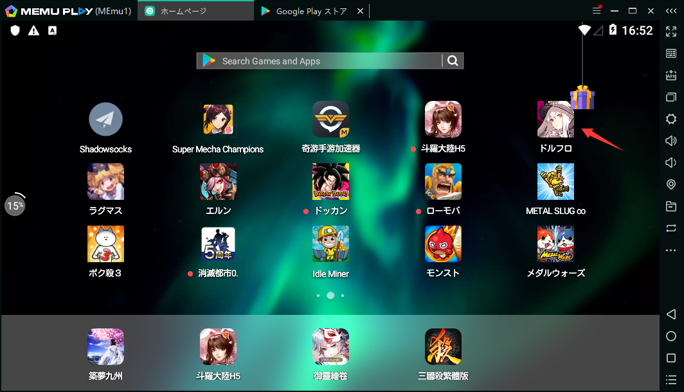Open the keyboard mapping tool in sidebar
Image resolution: width=684 pixels, height=392 pixels.
click(x=671, y=53)
